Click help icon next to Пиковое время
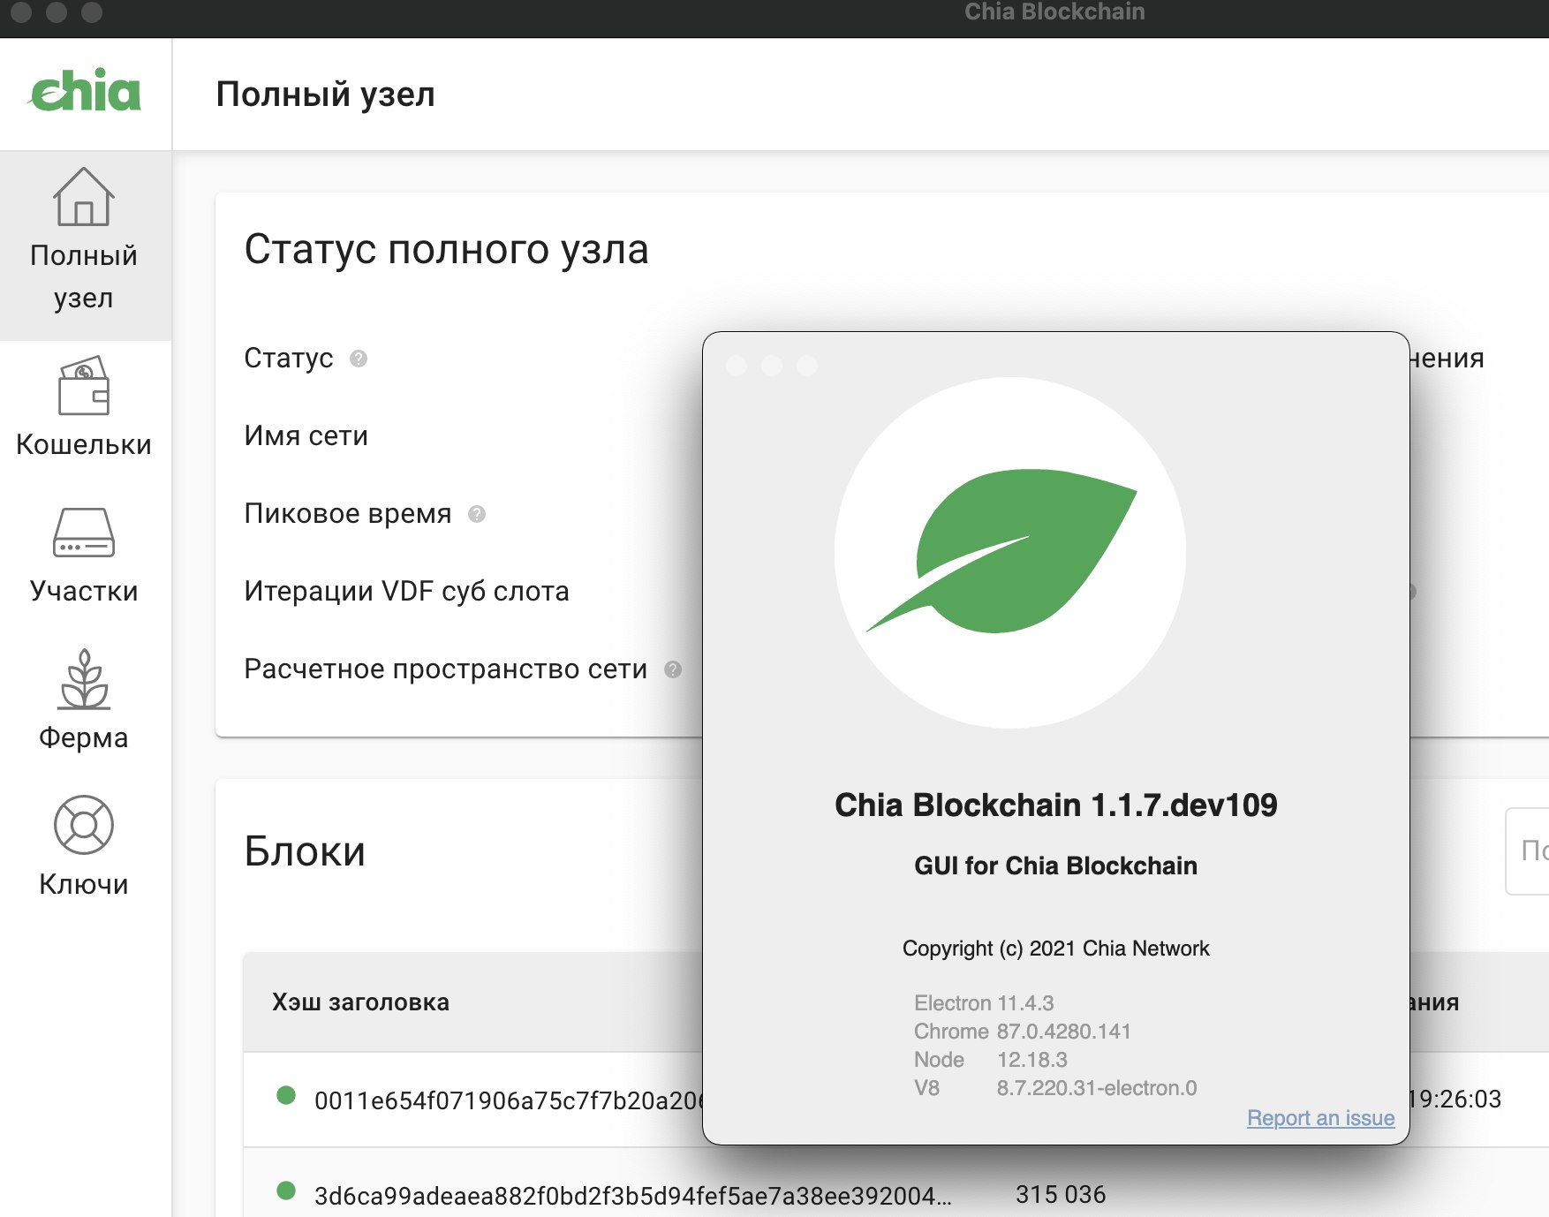 point(477,514)
